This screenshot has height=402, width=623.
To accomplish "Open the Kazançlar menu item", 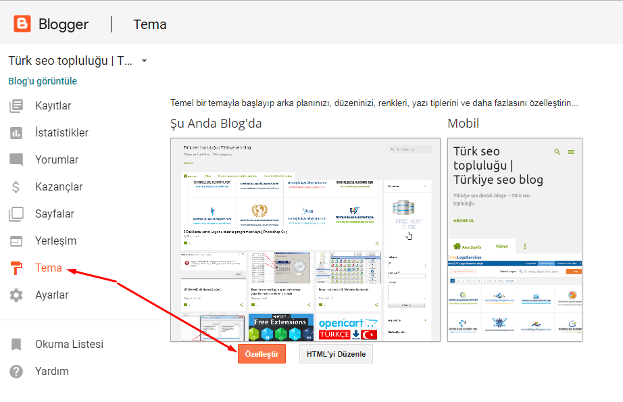I will [x=59, y=186].
